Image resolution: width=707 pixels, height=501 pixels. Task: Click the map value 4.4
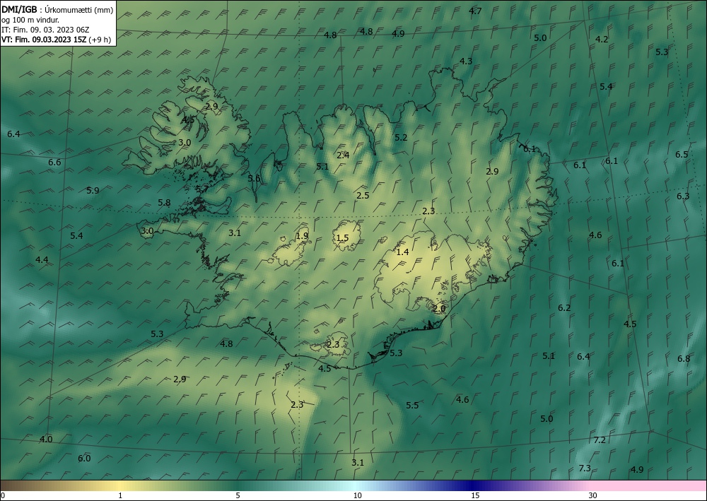pyautogui.click(x=42, y=259)
